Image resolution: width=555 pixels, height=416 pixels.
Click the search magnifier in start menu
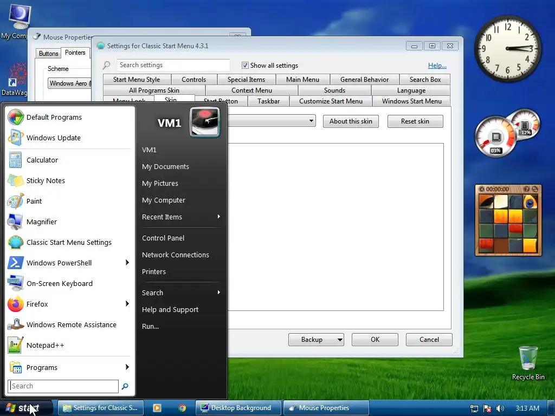[x=125, y=386]
